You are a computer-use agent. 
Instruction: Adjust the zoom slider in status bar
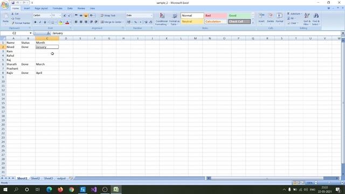[329, 183]
